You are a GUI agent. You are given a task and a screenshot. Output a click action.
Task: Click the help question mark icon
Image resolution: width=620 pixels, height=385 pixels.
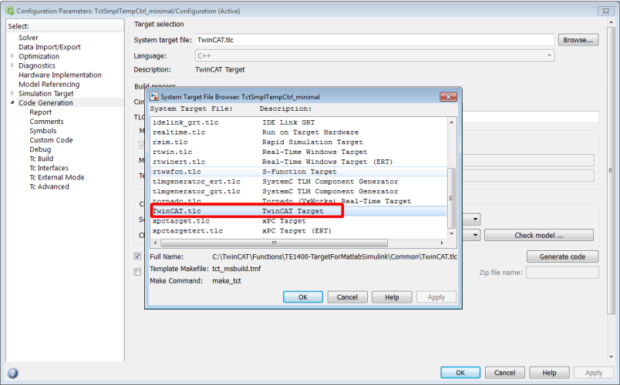[12, 373]
